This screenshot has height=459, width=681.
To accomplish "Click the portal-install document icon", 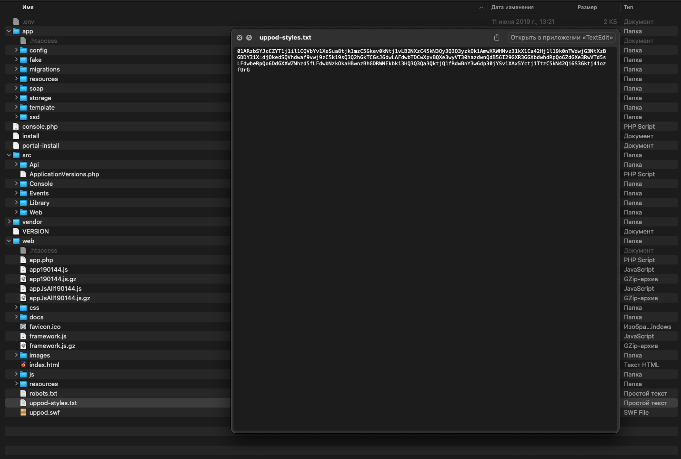I will [16, 145].
